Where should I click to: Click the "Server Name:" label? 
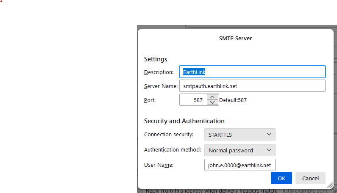pyautogui.click(x=161, y=86)
